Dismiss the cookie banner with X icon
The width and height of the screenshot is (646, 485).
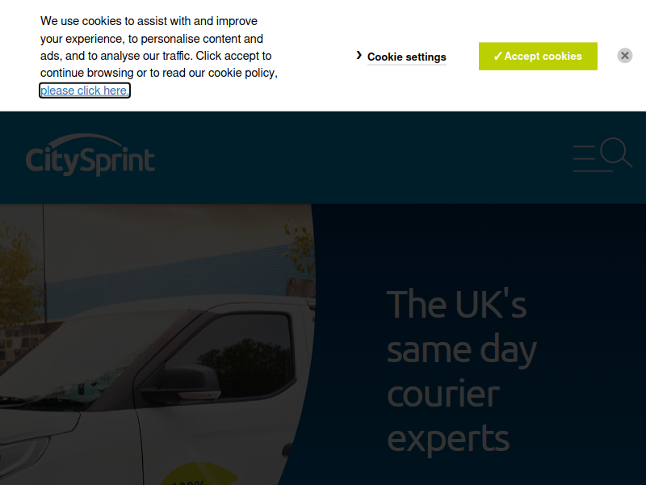(624, 55)
